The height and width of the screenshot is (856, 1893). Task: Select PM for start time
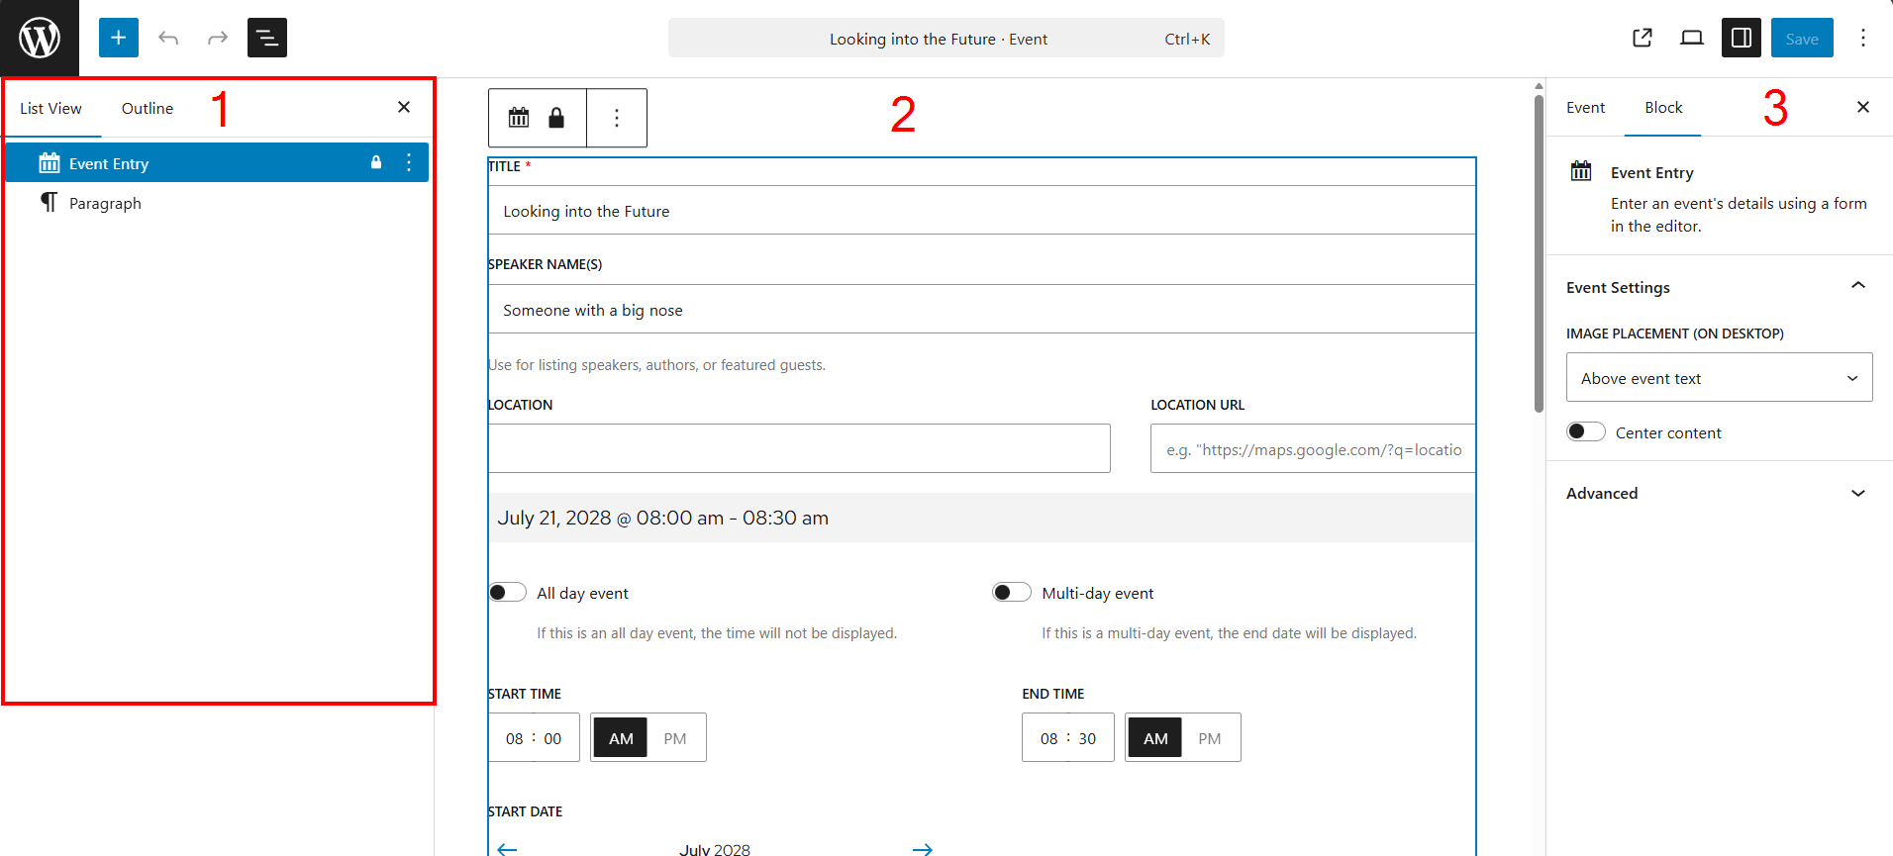pyautogui.click(x=675, y=738)
